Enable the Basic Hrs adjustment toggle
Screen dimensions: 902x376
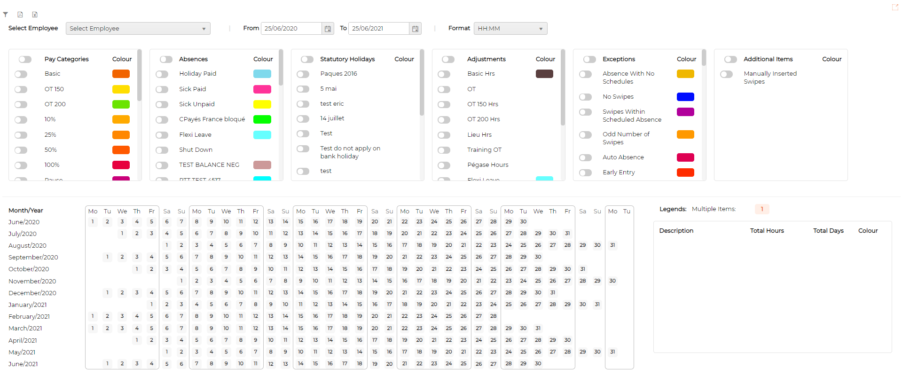pyautogui.click(x=444, y=74)
